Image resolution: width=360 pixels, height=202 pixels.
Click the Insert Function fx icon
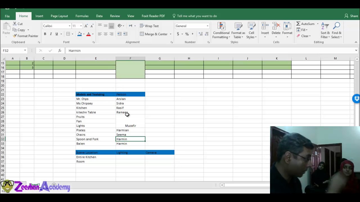tap(60, 50)
